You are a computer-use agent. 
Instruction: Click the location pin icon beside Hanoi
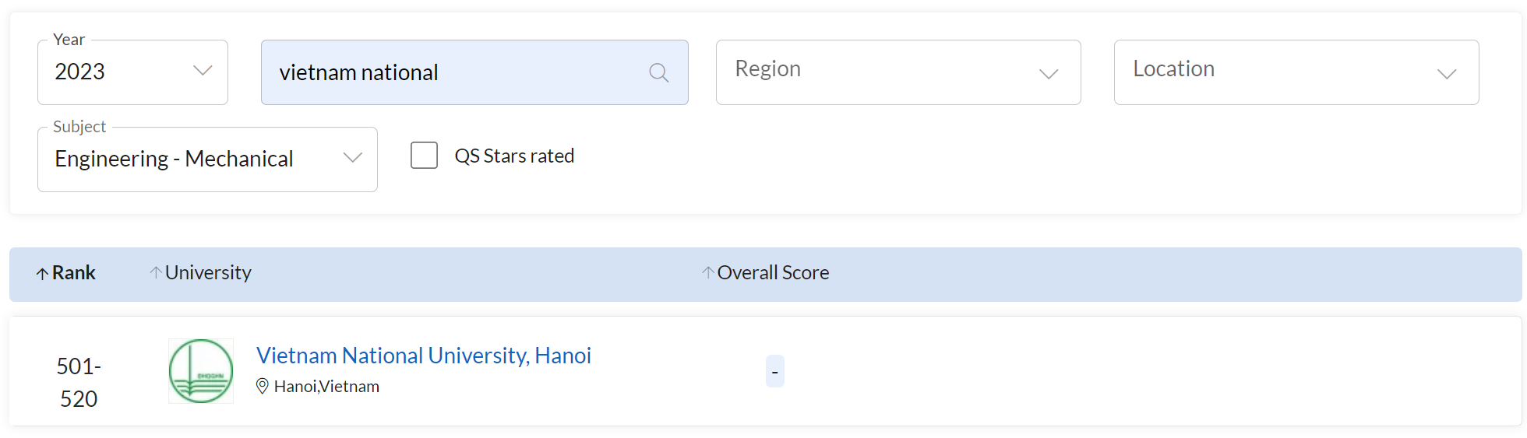click(263, 386)
